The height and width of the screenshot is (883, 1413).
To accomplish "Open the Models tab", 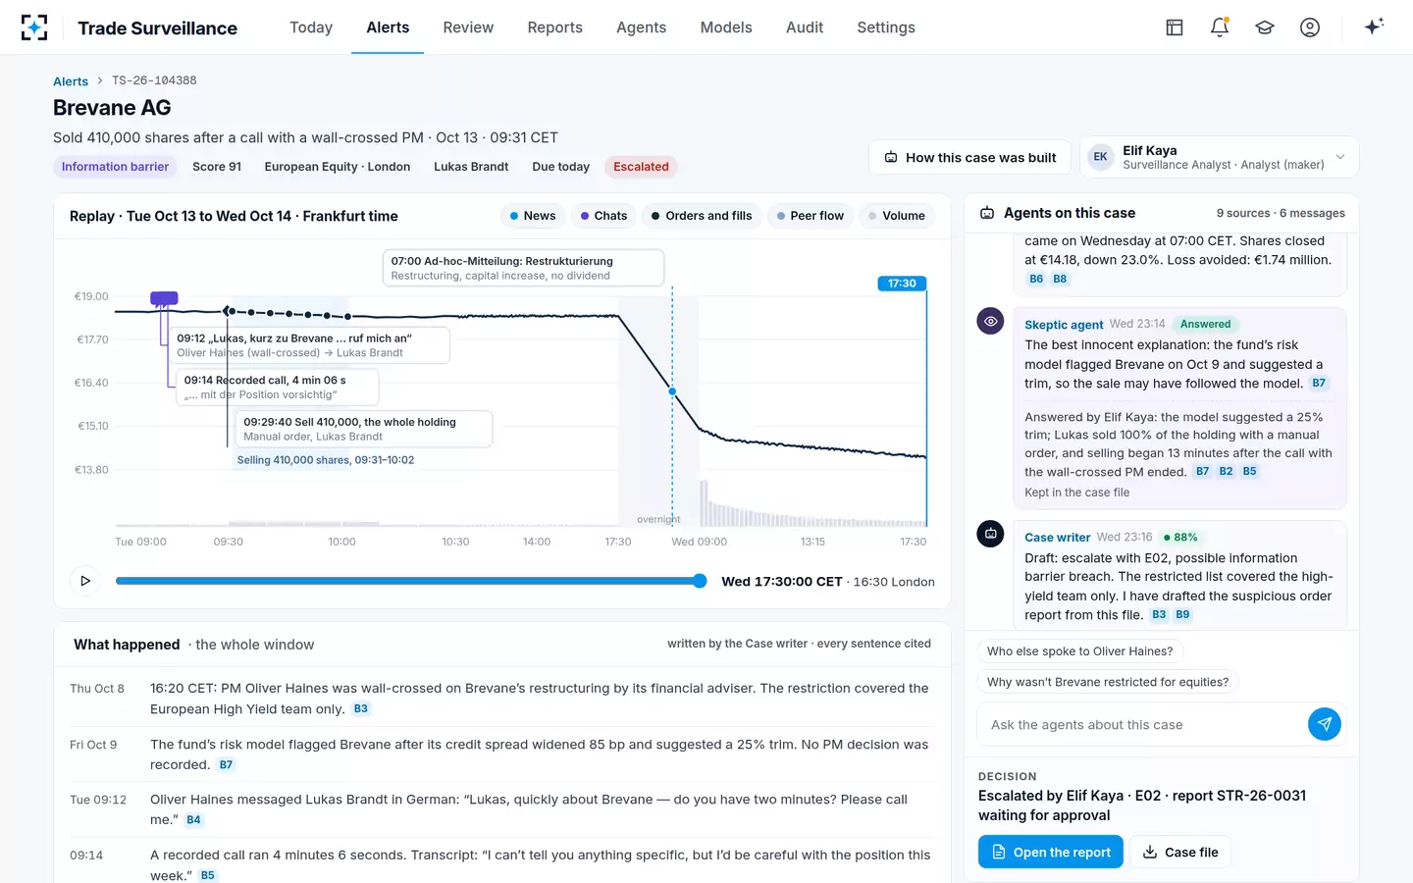I will [x=726, y=27].
